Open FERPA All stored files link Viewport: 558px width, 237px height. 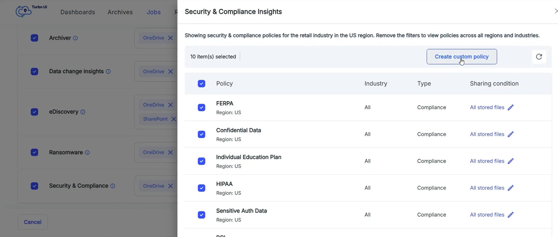(x=487, y=107)
